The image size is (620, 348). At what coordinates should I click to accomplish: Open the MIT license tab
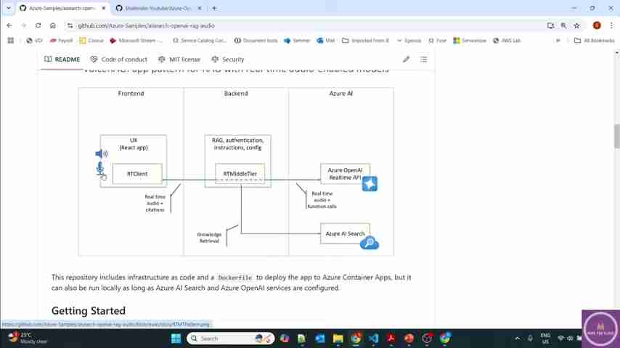tap(179, 59)
